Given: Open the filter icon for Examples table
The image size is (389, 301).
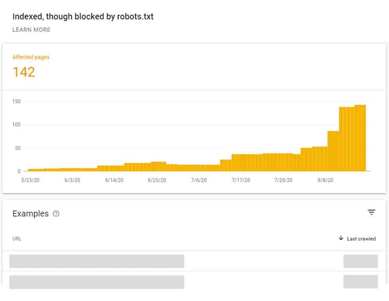Looking at the screenshot, I should [x=371, y=212].
